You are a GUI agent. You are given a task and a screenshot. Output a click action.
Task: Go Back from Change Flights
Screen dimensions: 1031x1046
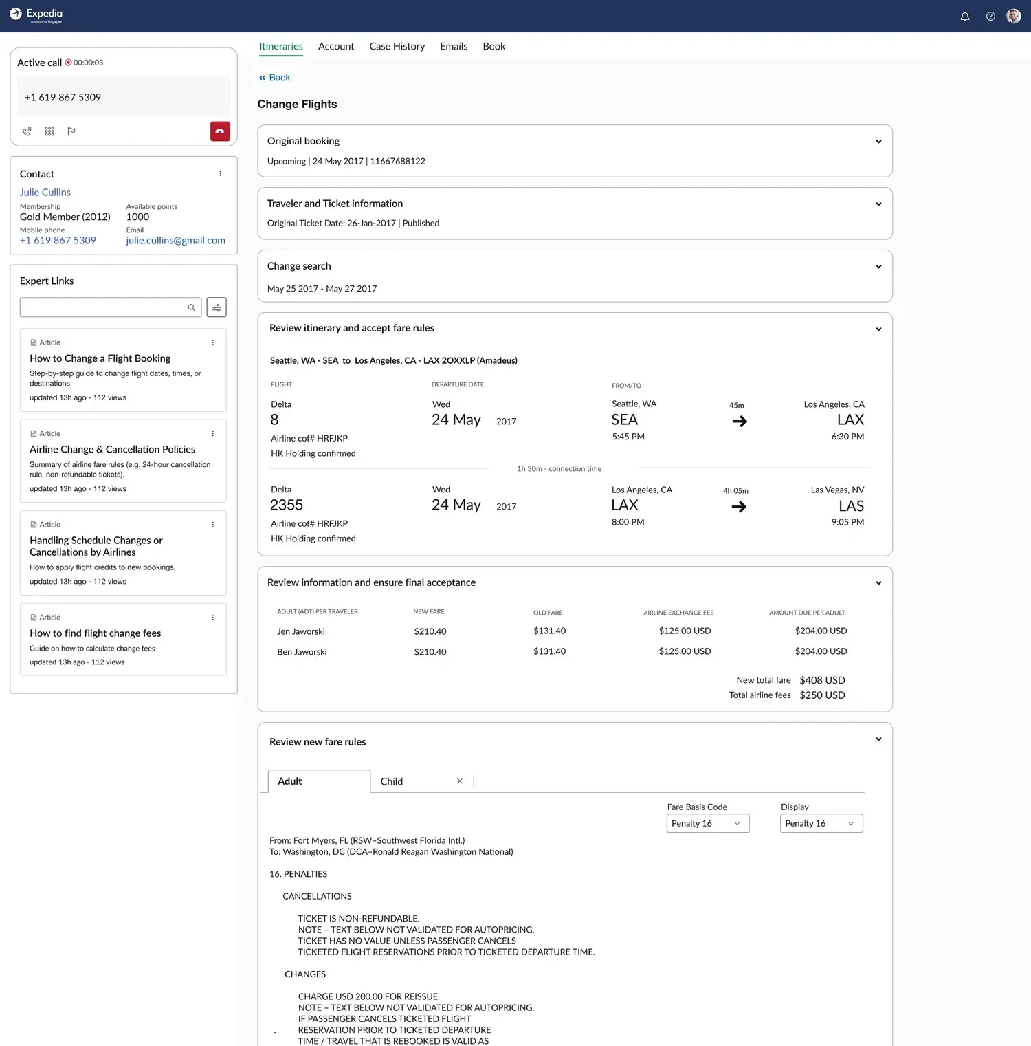pos(275,78)
